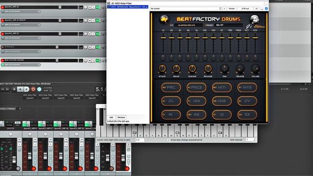
Task: Click the REVERB knob in Beat Factory Drums
Action: coord(240,68)
